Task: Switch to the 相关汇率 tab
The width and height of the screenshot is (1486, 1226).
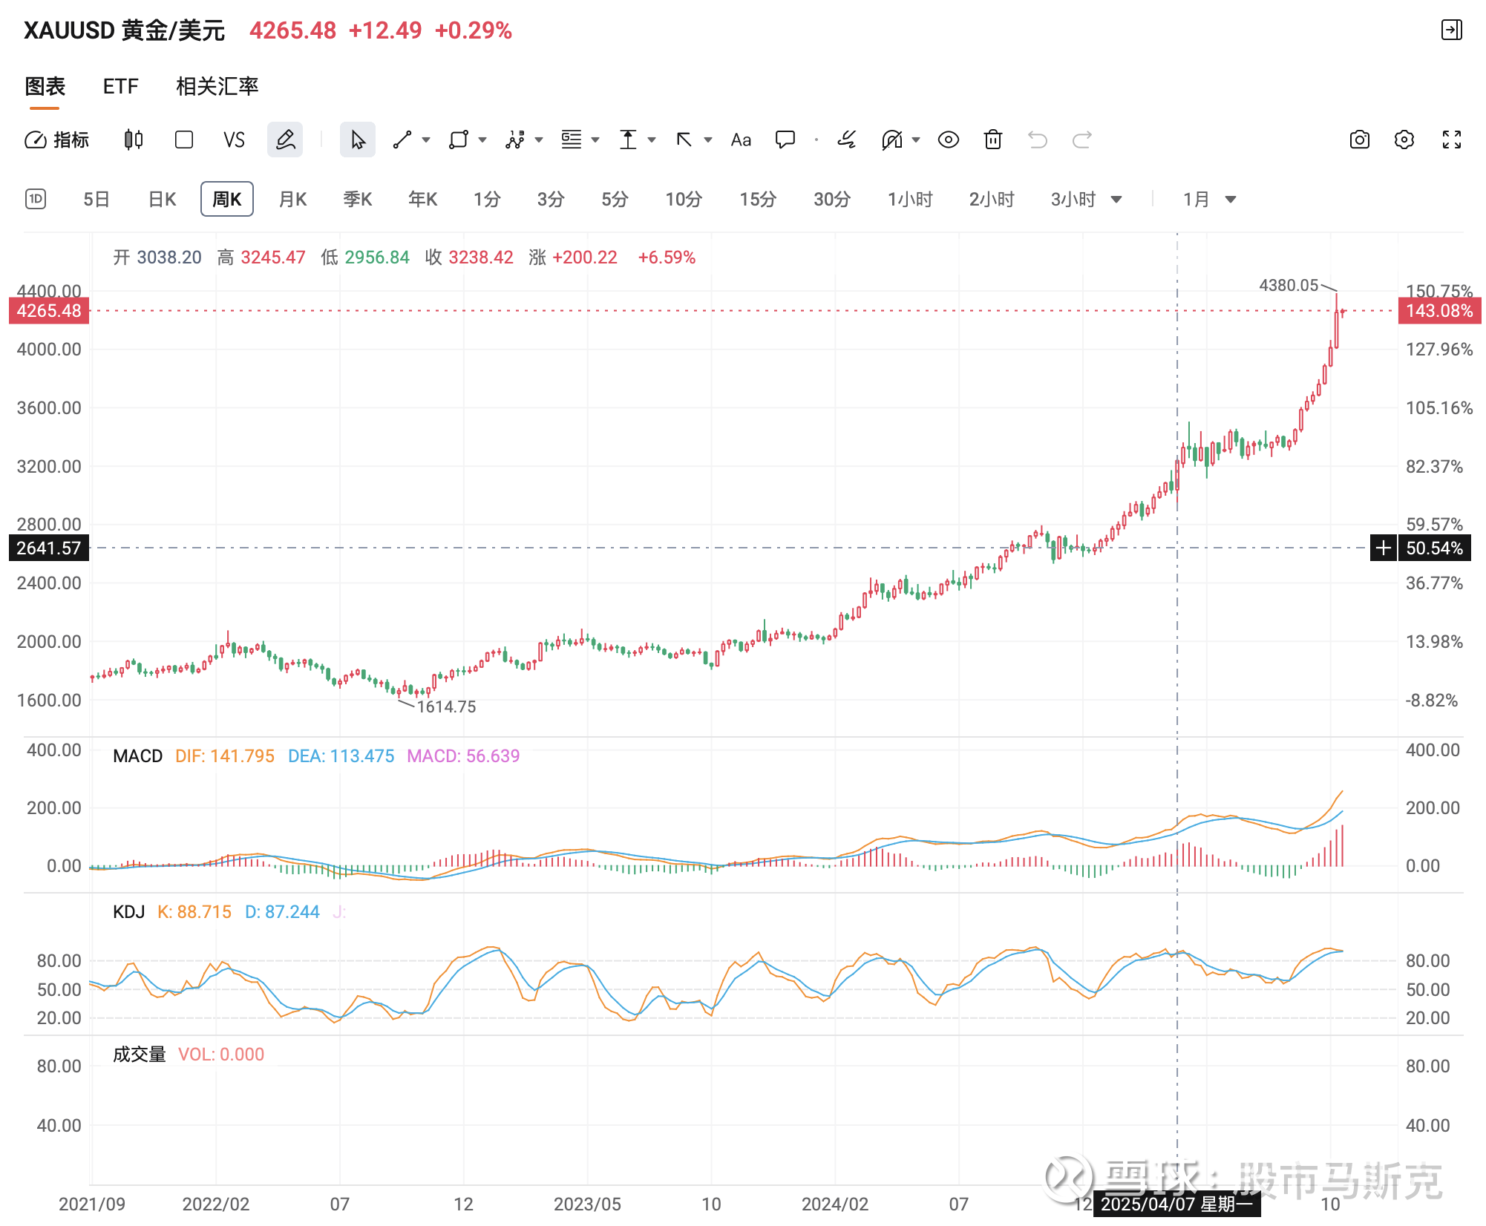Action: point(217,87)
